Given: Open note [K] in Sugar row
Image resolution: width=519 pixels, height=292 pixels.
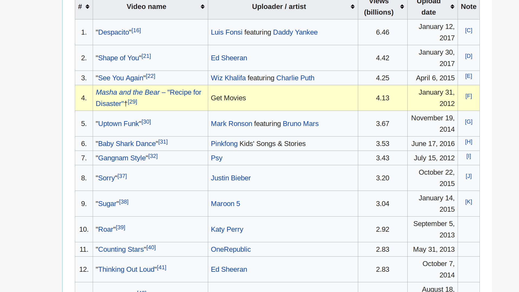Looking at the screenshot, I should (469, 202).
